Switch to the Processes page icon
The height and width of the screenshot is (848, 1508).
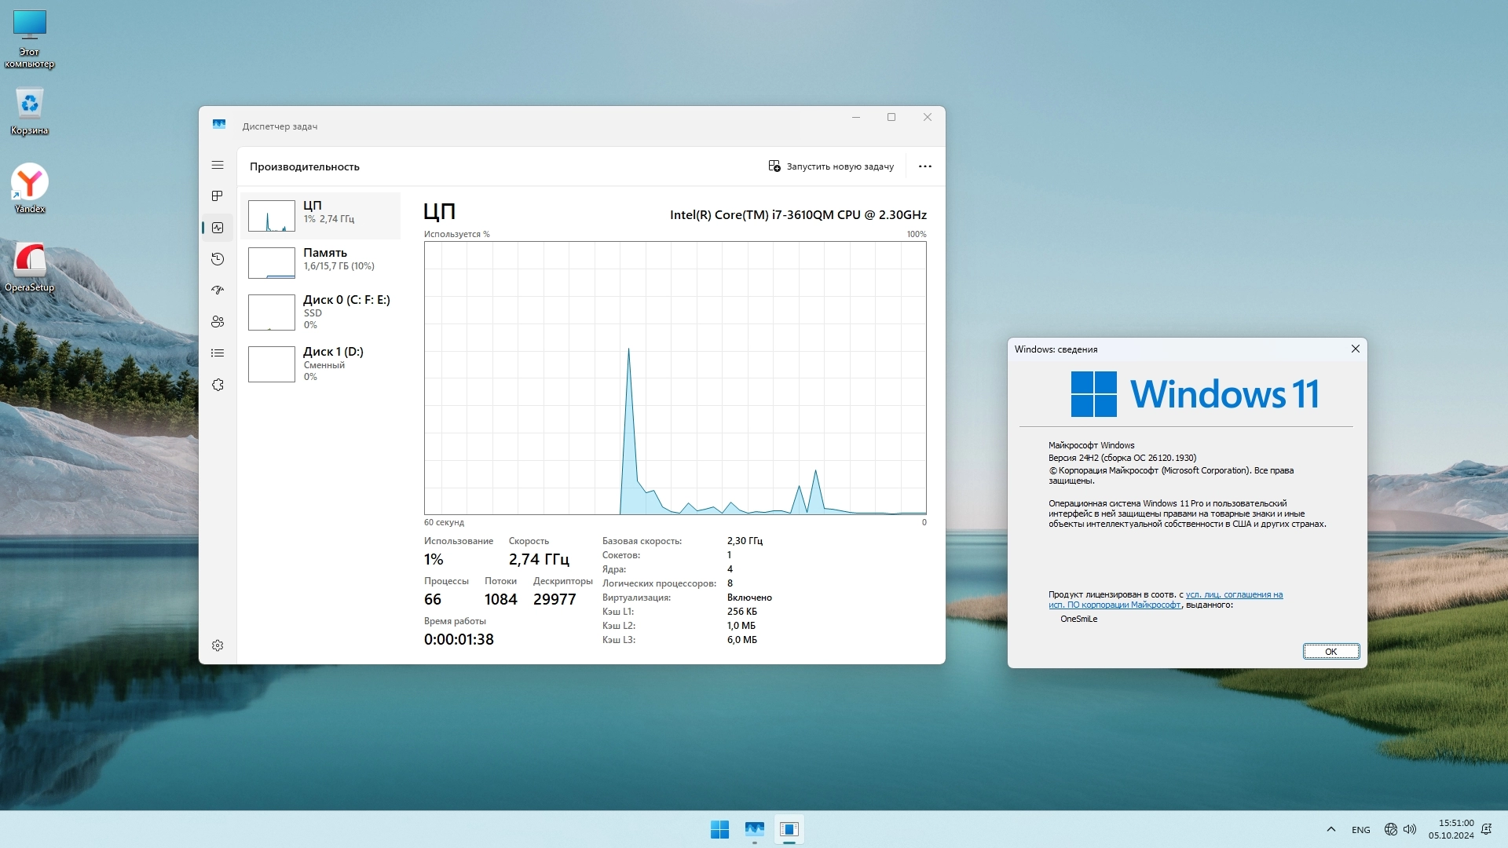[x=218, y=196]
